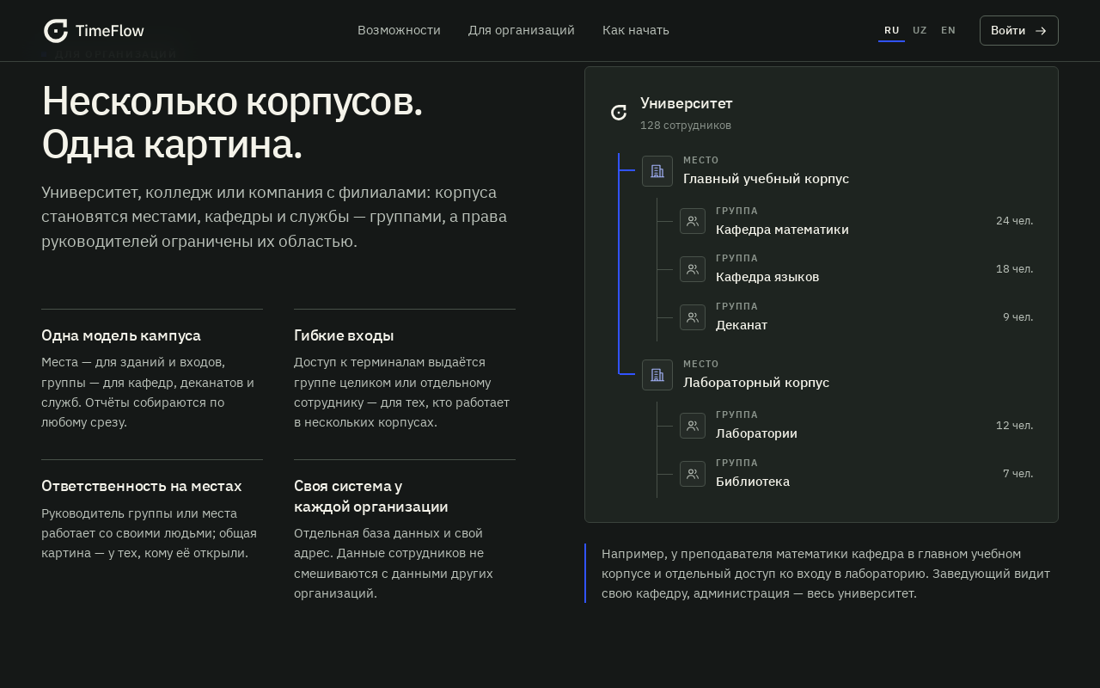
Task: Click the Лабораторный корпус building icon
Action: click(x=657, y=375)
